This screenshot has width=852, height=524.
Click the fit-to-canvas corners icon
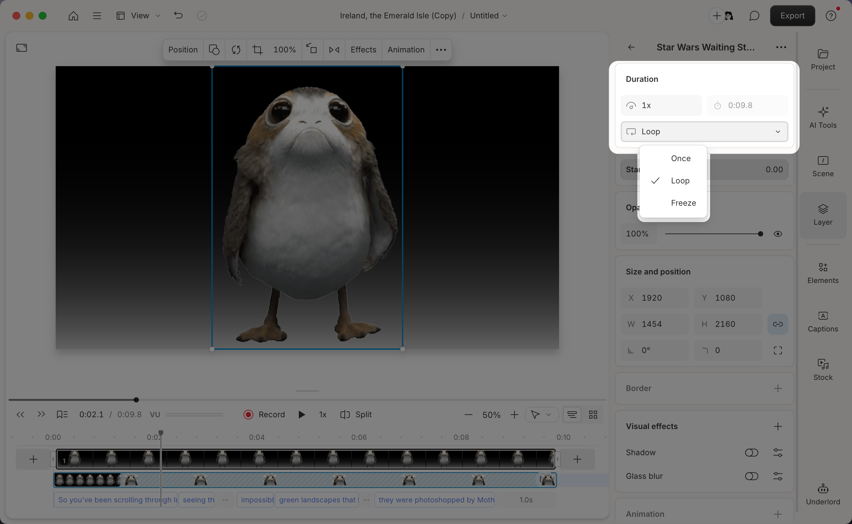777,350
